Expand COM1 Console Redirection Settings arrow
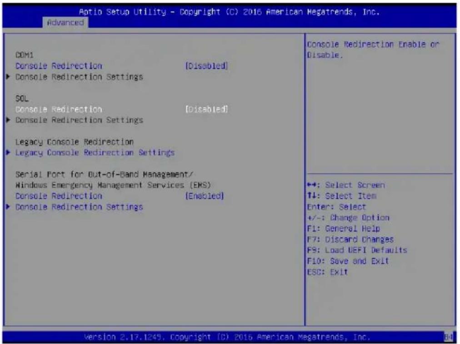The image size is (460, 344). tap(8, 77)
